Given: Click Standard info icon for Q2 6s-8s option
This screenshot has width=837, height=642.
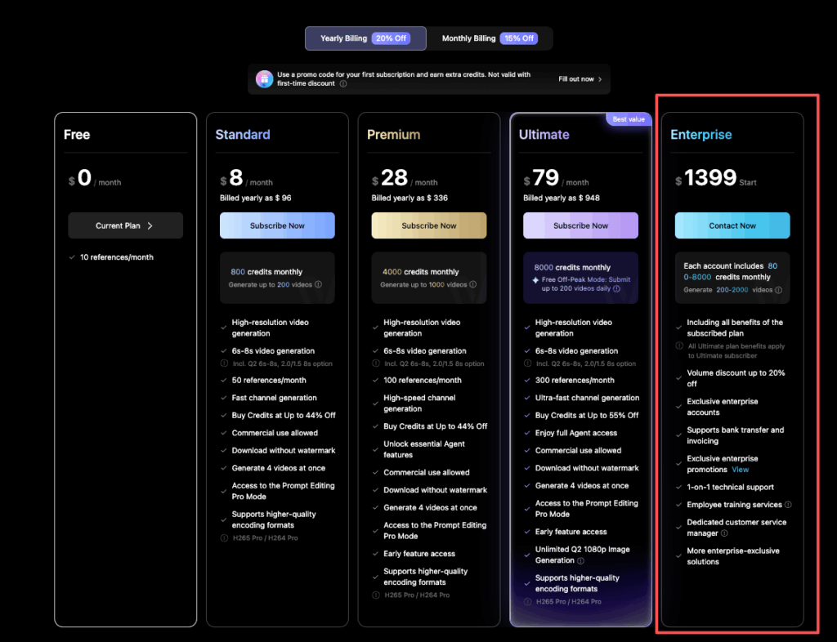Looking at the screenshot, I should 224,363.
